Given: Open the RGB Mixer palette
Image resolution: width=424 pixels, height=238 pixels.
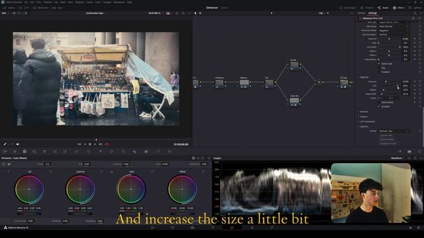Looking at the screenshot, I should [44, 151].
